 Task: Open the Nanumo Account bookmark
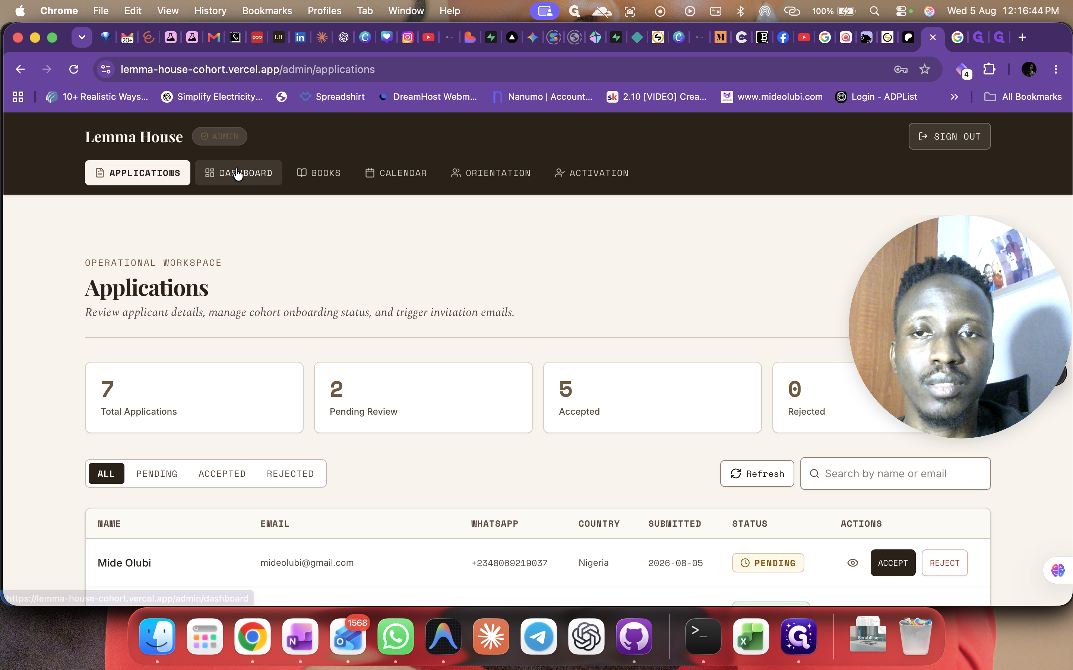(543, 97)
